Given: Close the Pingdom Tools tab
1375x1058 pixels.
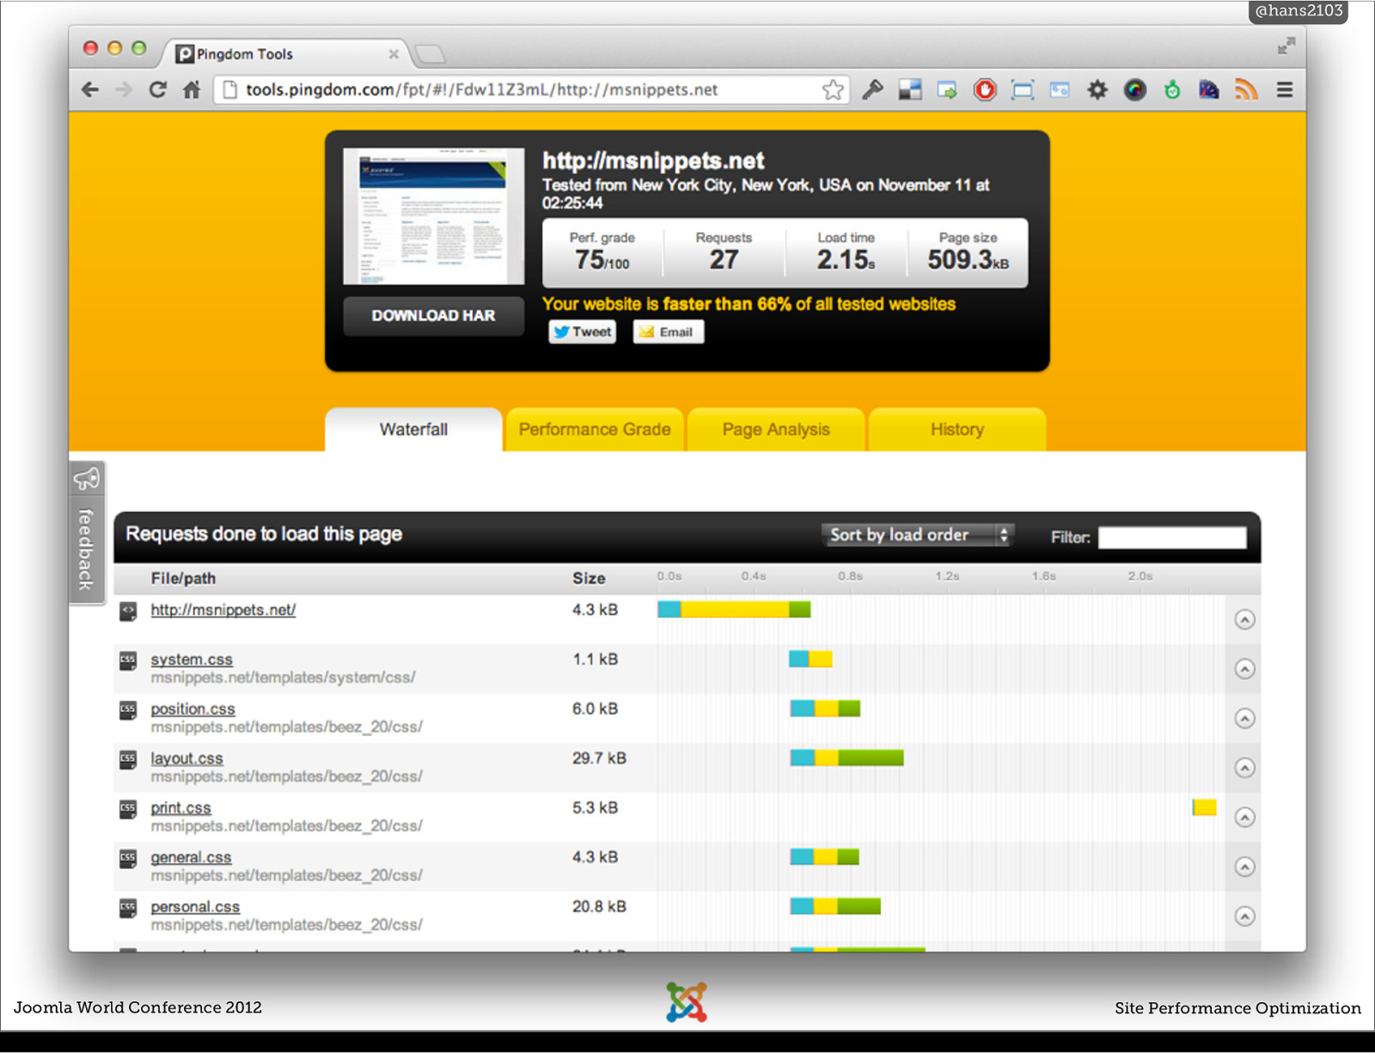Looking at the screenshot, I should click(394, 54).
